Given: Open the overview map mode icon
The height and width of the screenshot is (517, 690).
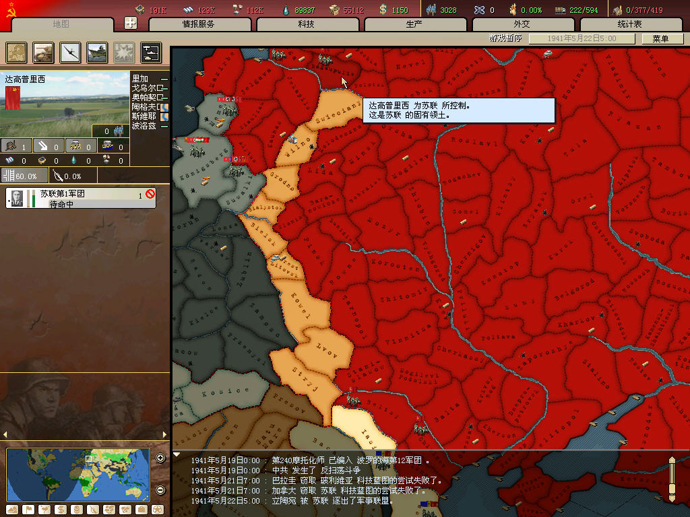Looking at the screenshot, I should coord(16,53).
